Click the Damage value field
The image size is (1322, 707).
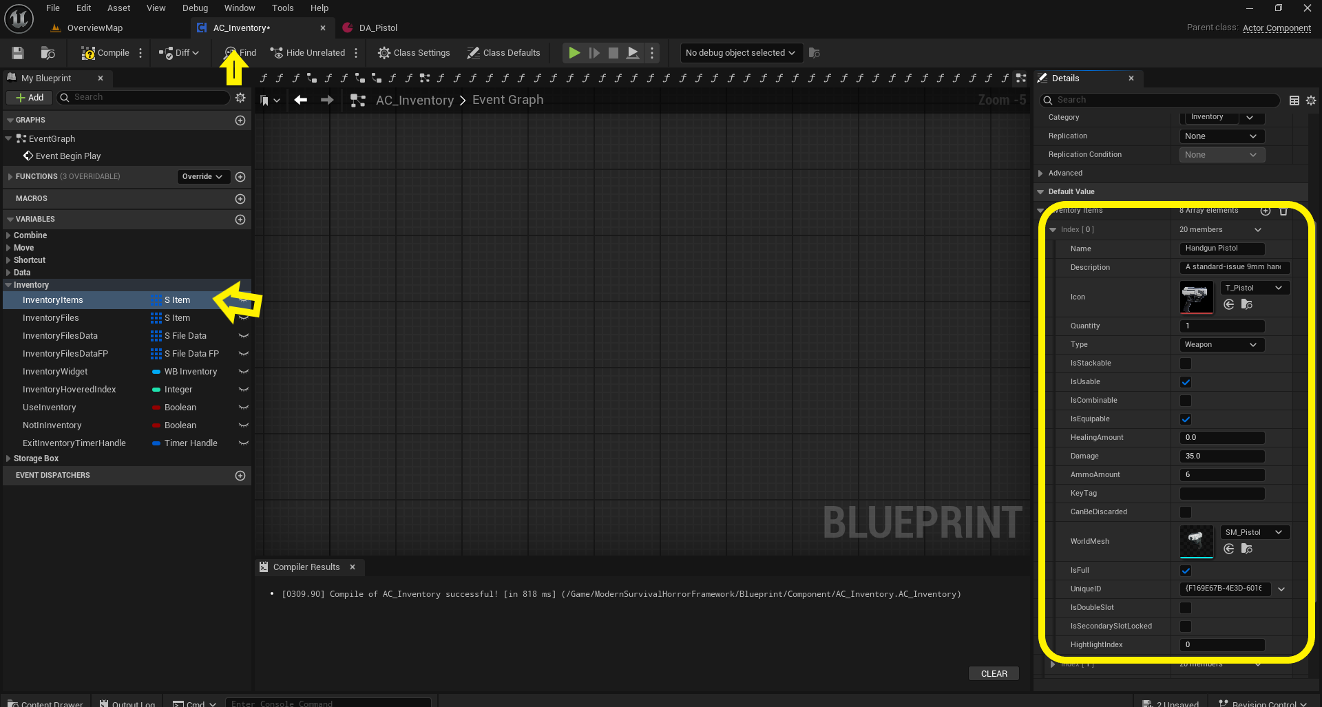[1221, 456]
